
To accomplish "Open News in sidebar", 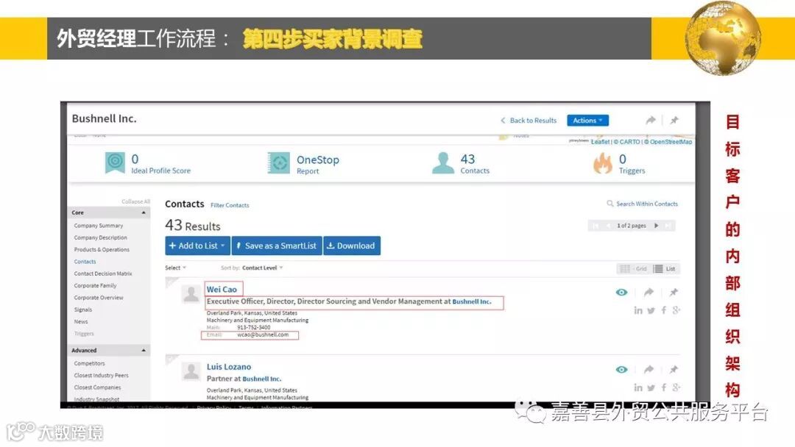I will pyautogui.click(x=81, y=322).
